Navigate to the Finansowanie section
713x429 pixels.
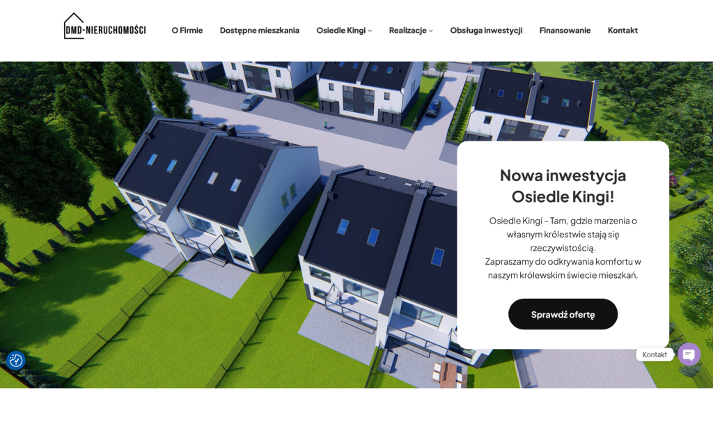point(565,30)
